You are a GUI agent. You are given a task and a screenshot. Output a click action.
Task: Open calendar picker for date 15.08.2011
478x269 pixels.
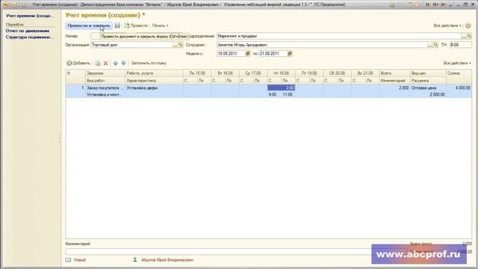247,54
